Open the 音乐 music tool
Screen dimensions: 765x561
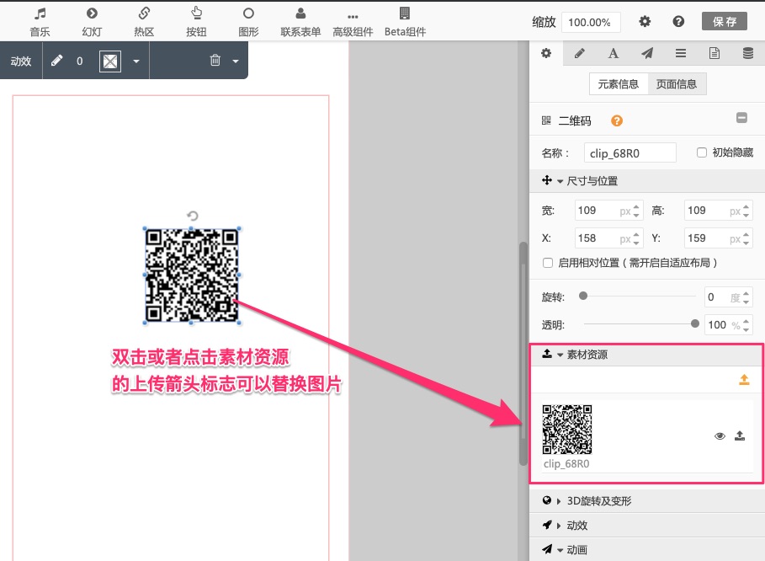40,22
